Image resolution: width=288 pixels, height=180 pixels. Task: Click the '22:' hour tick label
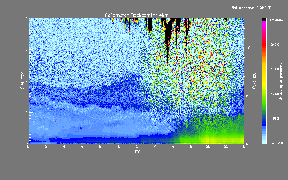click(x=227, y=147)
